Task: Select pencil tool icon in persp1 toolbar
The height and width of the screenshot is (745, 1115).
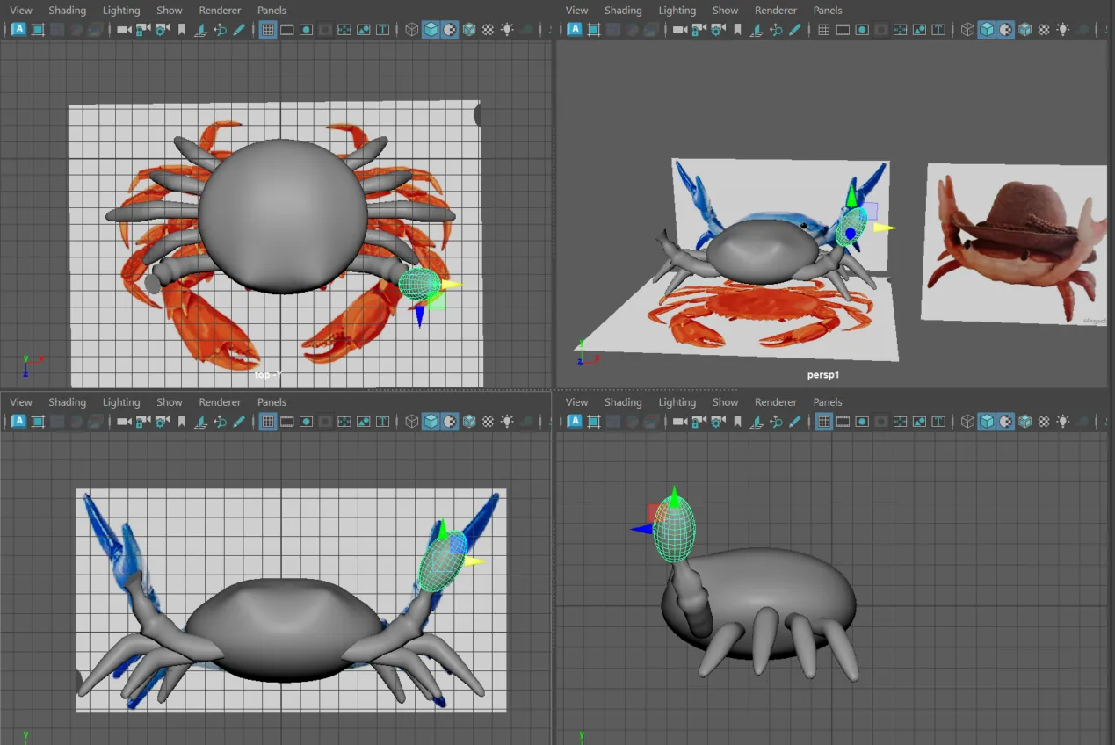Action: tap(794, 29)
